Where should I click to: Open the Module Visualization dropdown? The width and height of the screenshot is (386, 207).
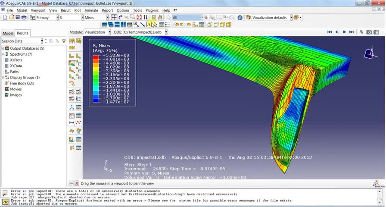[109, 32]
